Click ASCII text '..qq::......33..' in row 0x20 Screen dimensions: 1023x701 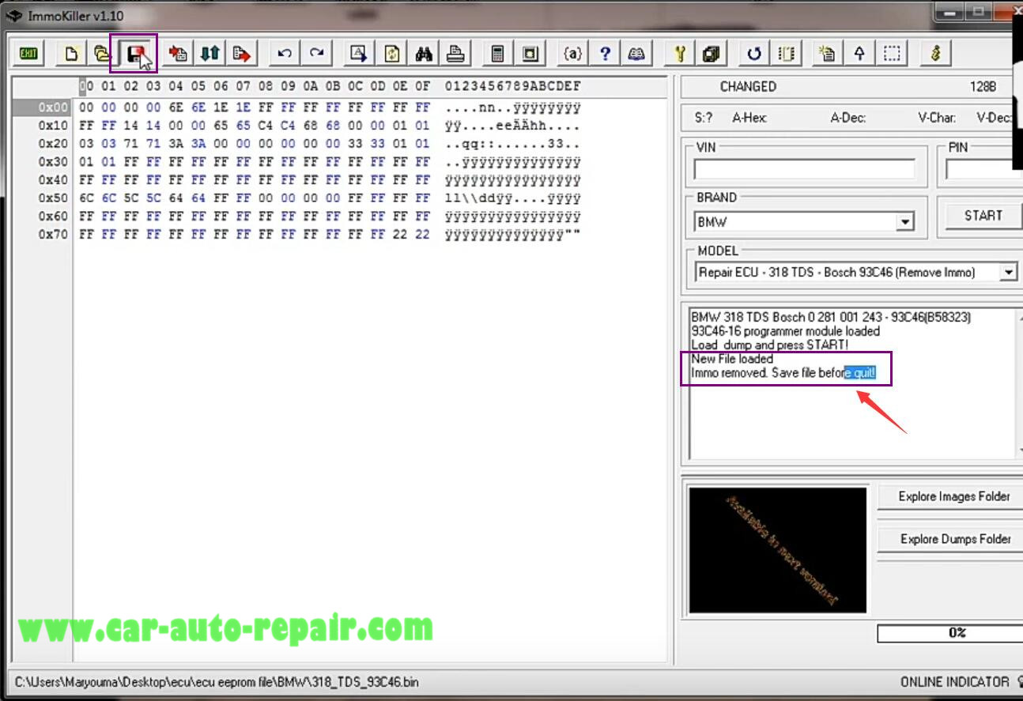[x=512, y=144]
